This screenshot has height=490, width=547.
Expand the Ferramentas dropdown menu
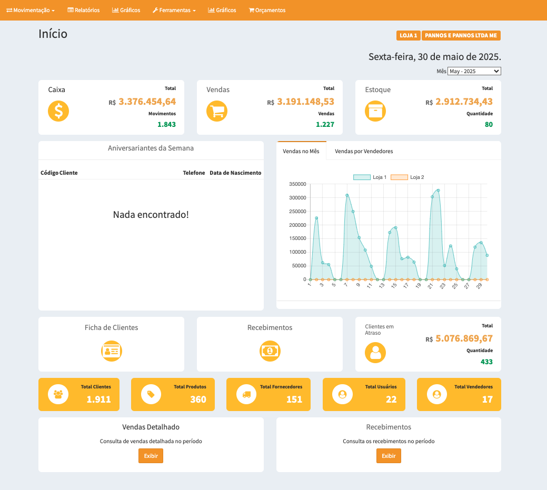point(174,10)
